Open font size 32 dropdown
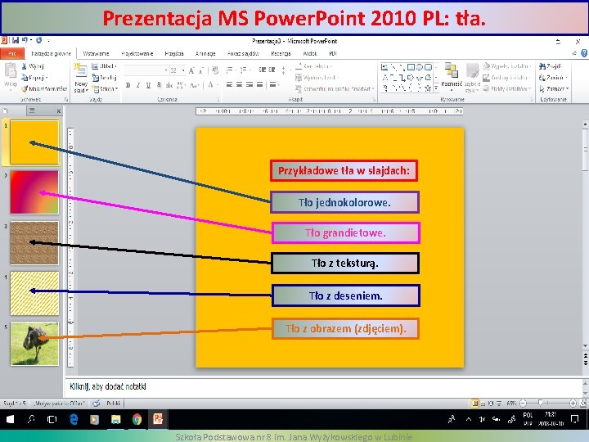Viewport: 589px width, 442px height. [x=183, y=70]
